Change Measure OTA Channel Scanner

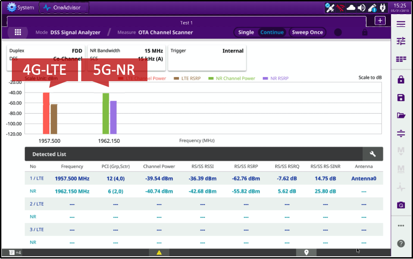coord(155,32)
